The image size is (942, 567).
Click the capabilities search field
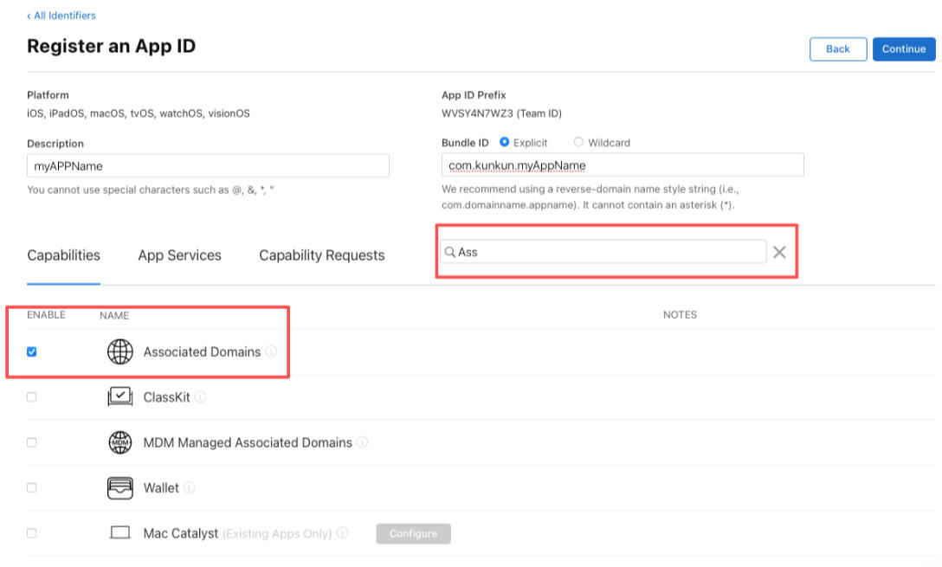603,252
